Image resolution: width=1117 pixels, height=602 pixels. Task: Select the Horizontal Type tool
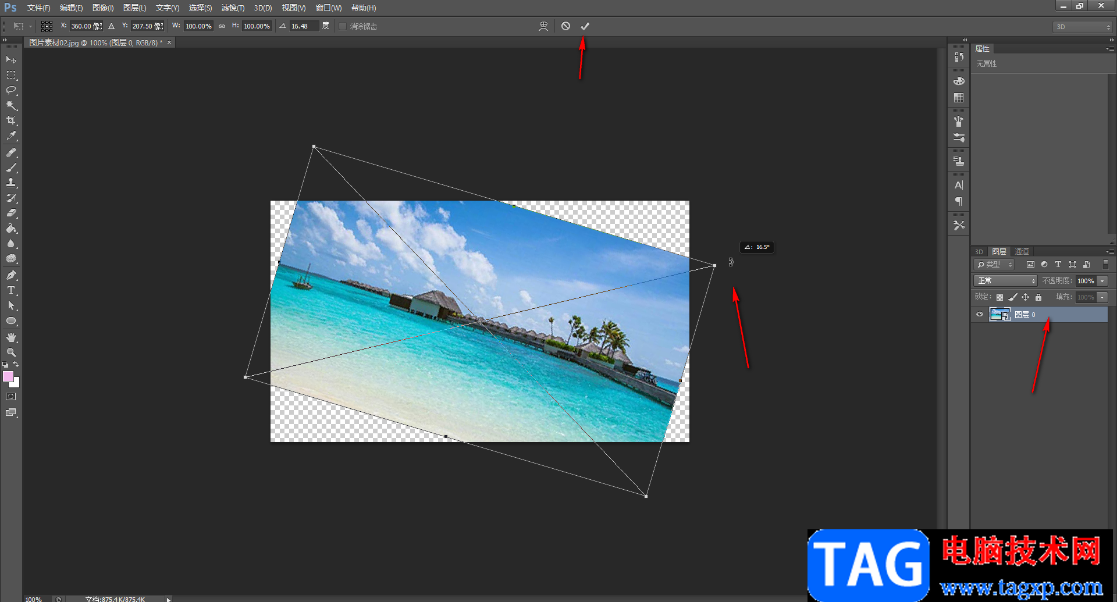tap(11, 290)
